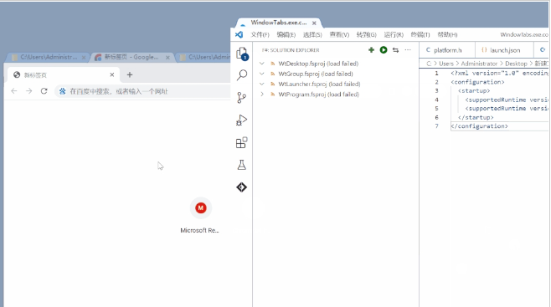The height and width of the screenshot is (307, 551).
Task: Open the 文件(F) menu
Action: pyautogui.click(x=260, y=34)
